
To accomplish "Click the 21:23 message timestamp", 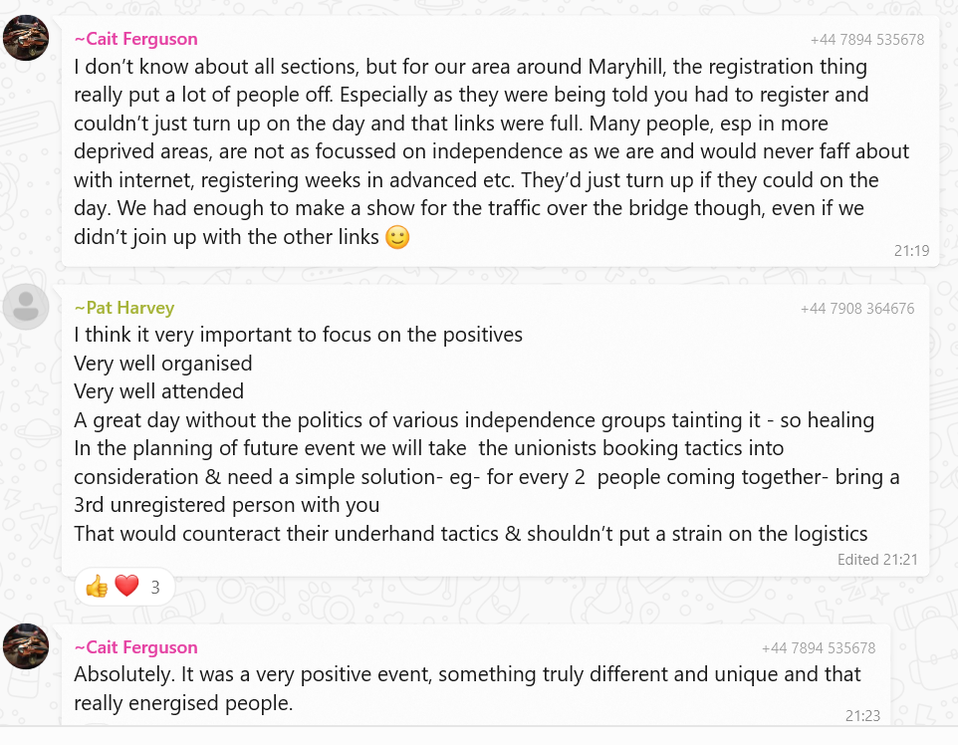I will tap(862, 715).
